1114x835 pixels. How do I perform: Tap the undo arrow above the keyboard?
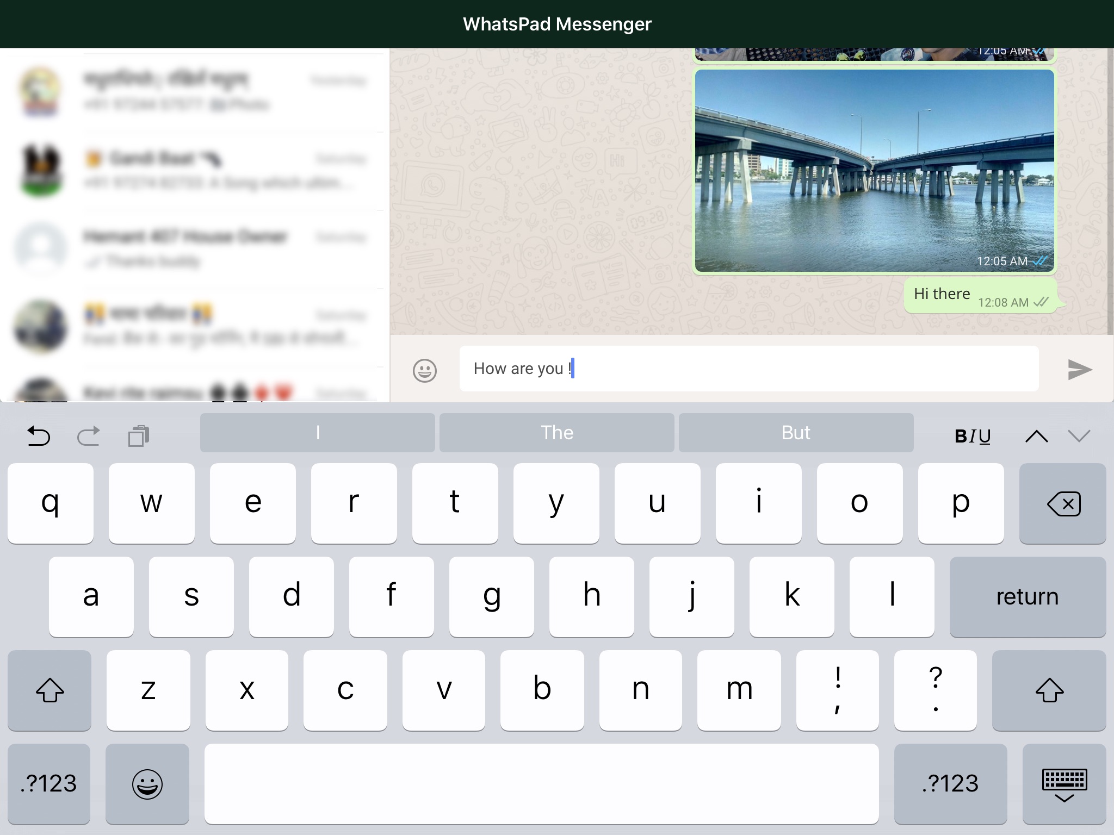[x=39, y=435]
